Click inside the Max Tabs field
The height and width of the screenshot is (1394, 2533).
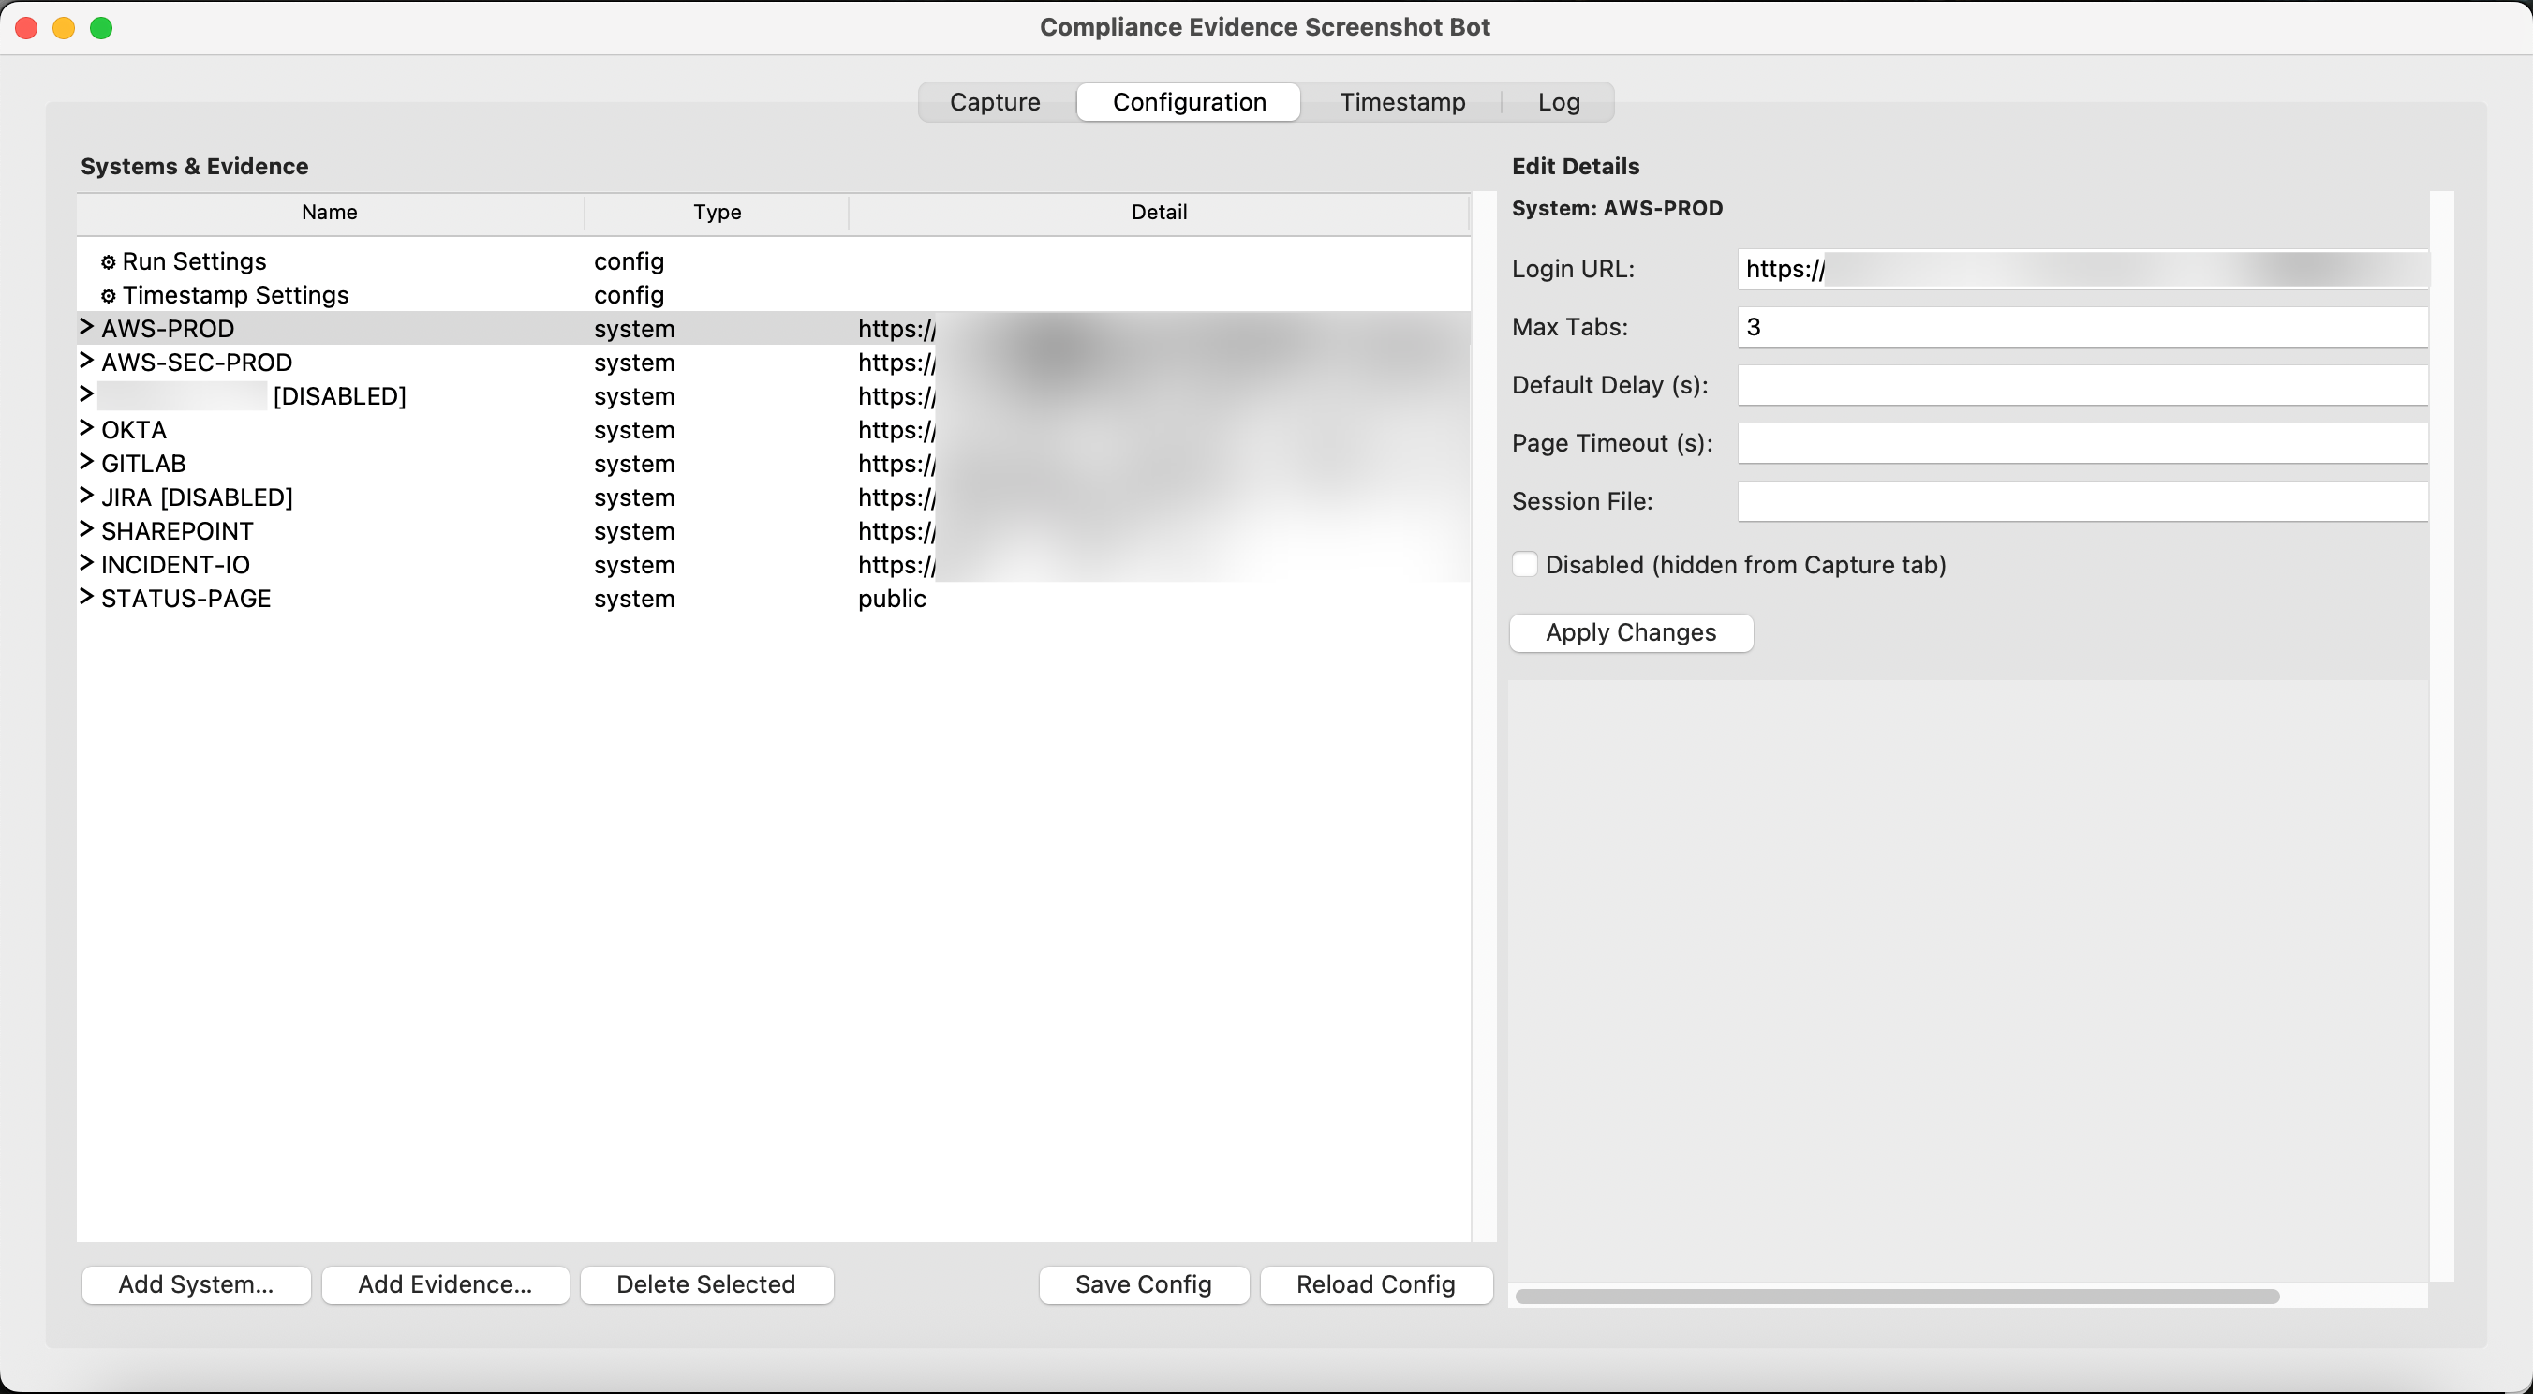tap(2065, 326)
